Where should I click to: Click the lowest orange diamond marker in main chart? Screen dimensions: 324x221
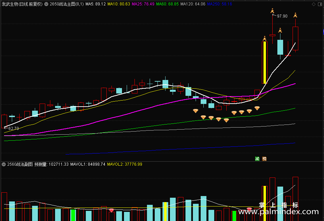click(226, 120)
